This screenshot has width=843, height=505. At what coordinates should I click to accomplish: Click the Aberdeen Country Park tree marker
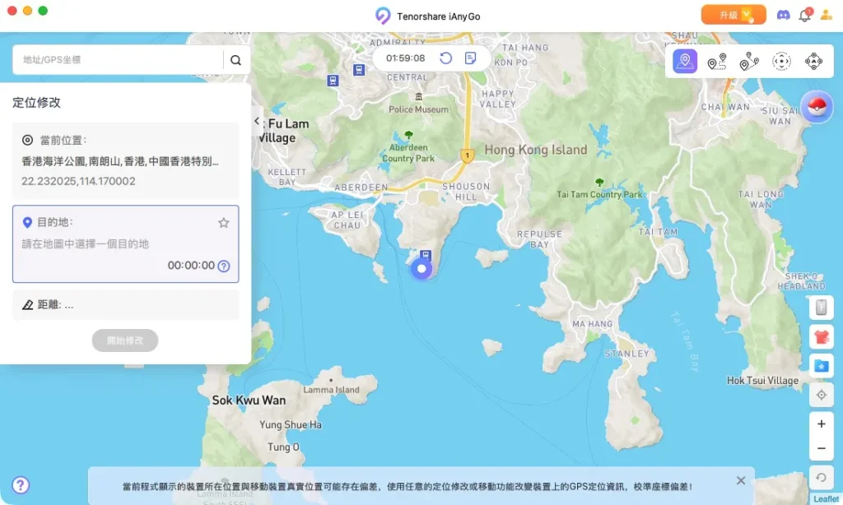(x=408, y=134)
